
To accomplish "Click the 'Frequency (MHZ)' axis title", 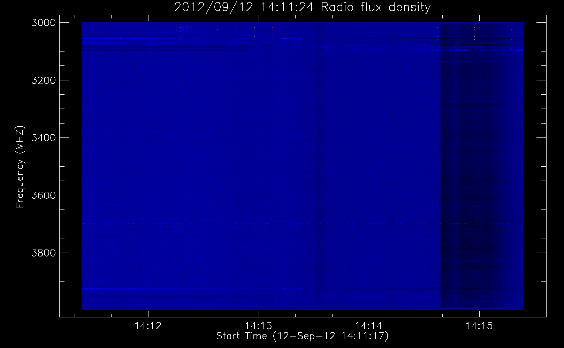I will point(20,167).
